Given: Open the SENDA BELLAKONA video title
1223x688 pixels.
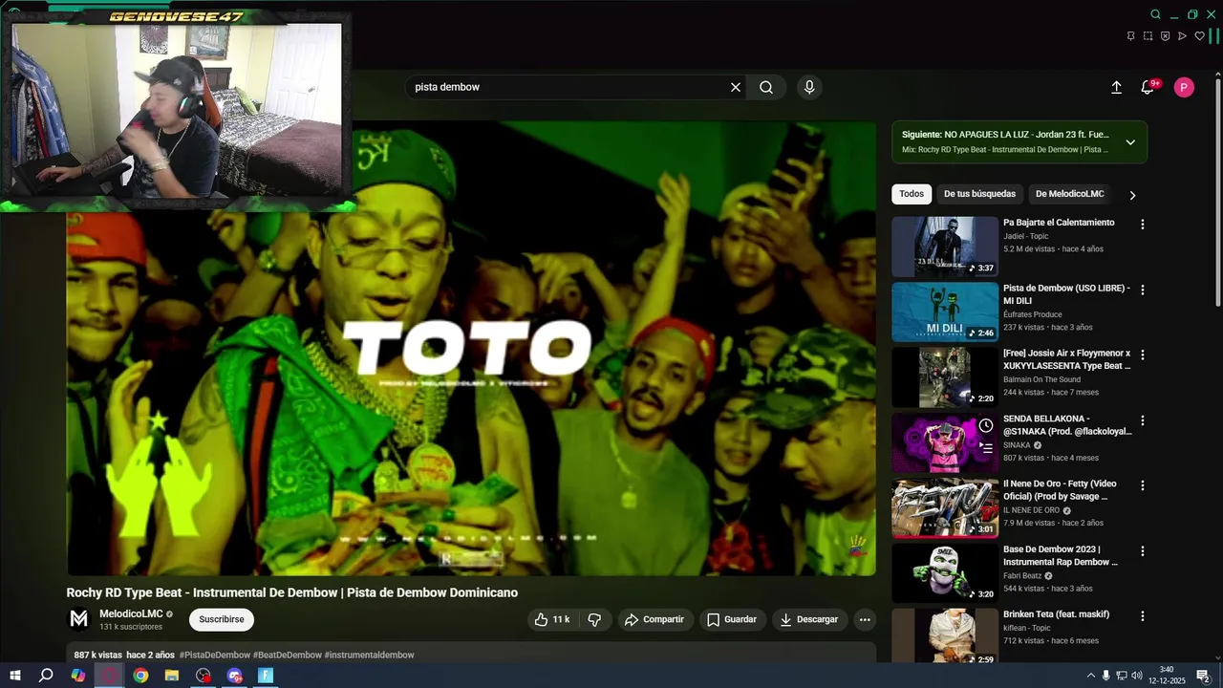Looking at the screenshot, I should (1067, 425).
